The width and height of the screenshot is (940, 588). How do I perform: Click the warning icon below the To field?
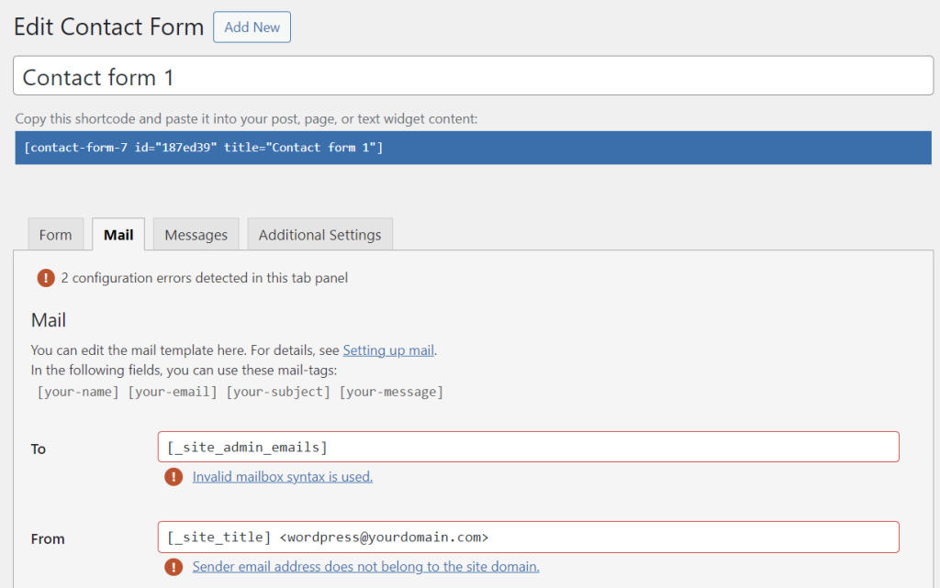pos(173,477)
